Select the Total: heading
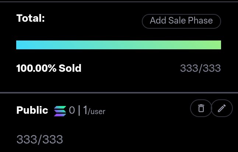 click(31, 18)
